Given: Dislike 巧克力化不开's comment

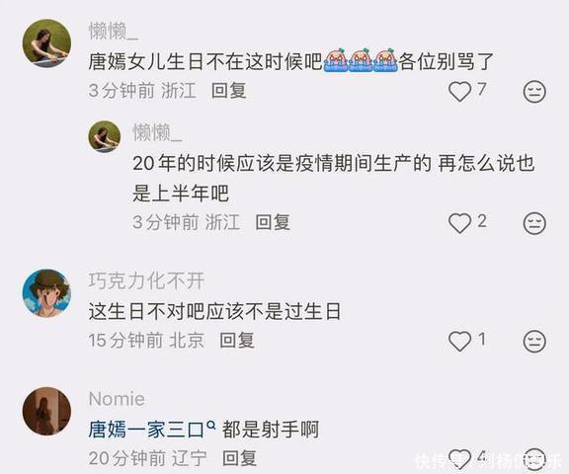Looking at the screenshot, I should 534,341.
